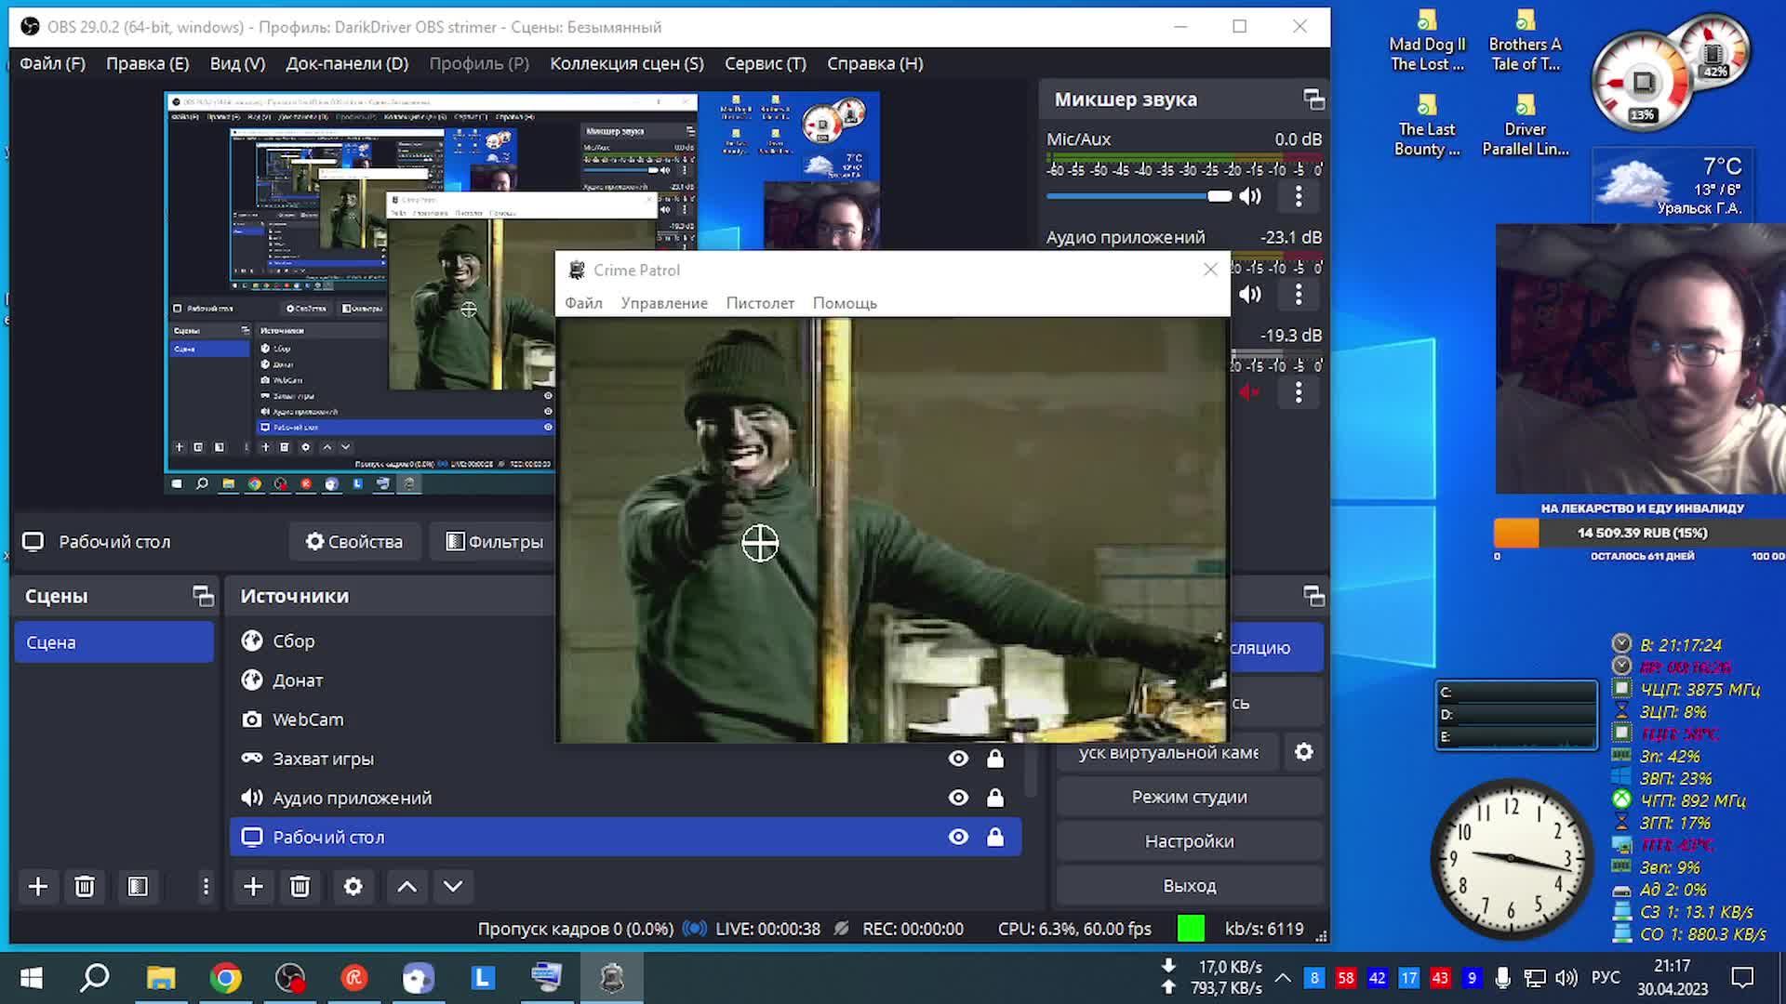Hide the Рабочий стол source
This screenshot has width=1786, height=1004.
[958, 838]
